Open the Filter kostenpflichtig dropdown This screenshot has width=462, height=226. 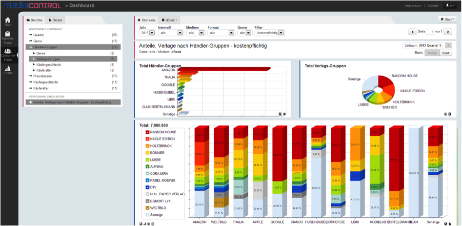(270, 33)
